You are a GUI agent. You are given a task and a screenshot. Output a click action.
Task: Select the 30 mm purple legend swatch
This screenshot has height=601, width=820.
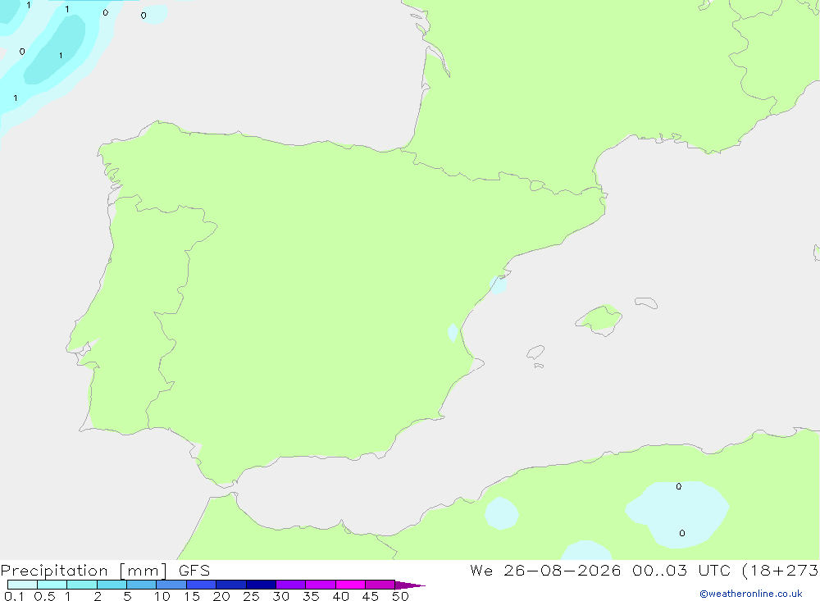click(290, 585)
